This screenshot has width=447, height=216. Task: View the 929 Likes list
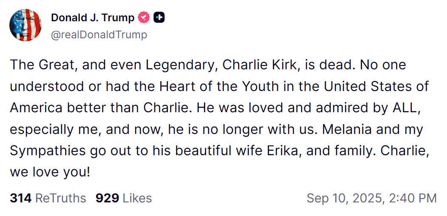[123, 198]
